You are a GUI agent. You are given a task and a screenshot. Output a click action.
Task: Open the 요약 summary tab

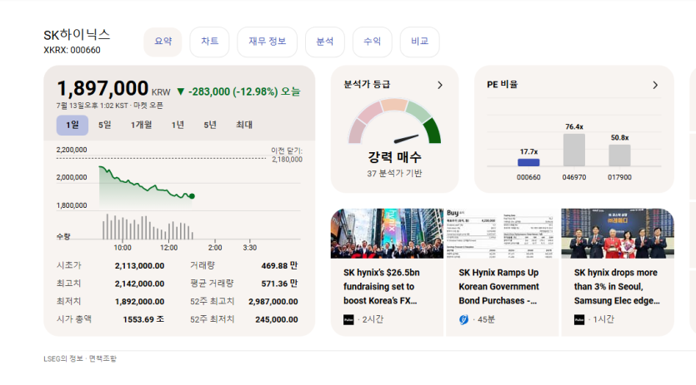(x=163, y=42)
